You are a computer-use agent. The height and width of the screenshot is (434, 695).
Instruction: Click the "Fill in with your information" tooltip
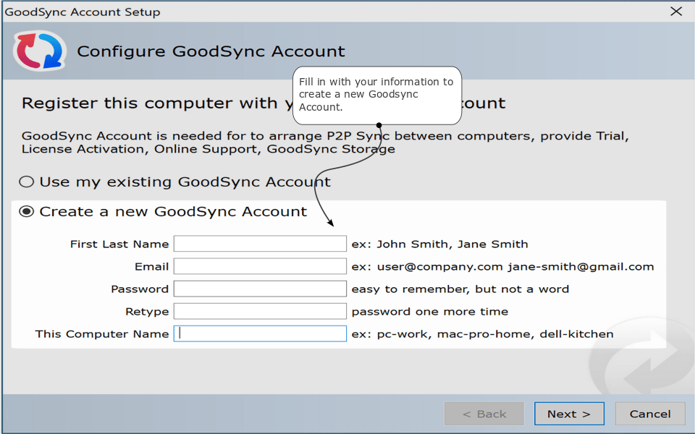[x=376, y=94]
